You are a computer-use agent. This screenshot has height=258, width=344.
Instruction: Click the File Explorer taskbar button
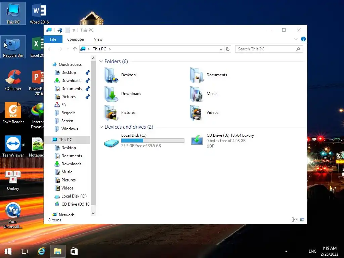coord(57,251)
